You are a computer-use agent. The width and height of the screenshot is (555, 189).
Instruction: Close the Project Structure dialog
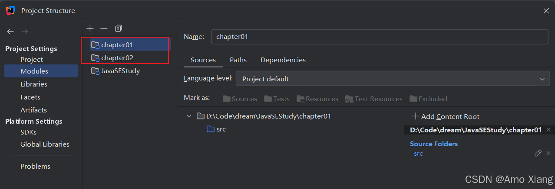coord(546,11)
